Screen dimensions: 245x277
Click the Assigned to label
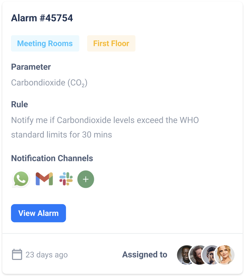point(144,254)
